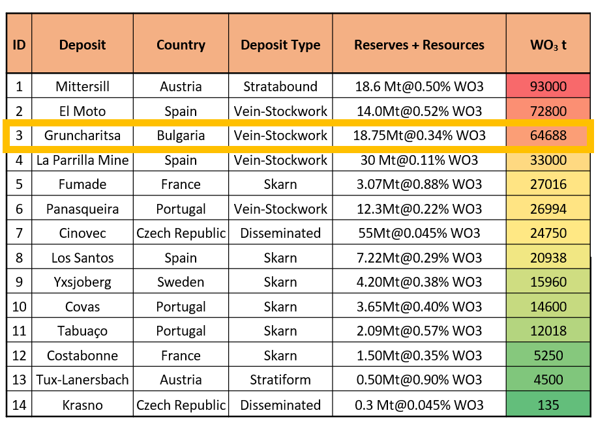Click the Tux-Lanersbach deposit cell
Viewport: 596px width, 432px height.
tap(82, 380)
